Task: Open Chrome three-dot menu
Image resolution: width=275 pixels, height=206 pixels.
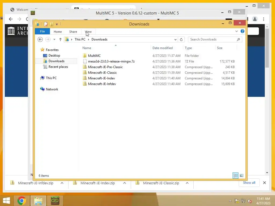Action: 264,19
